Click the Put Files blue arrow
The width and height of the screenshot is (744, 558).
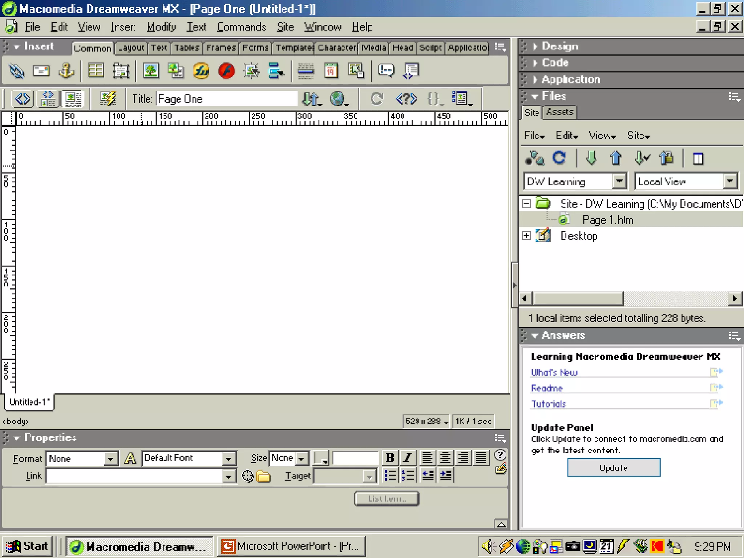616,158
